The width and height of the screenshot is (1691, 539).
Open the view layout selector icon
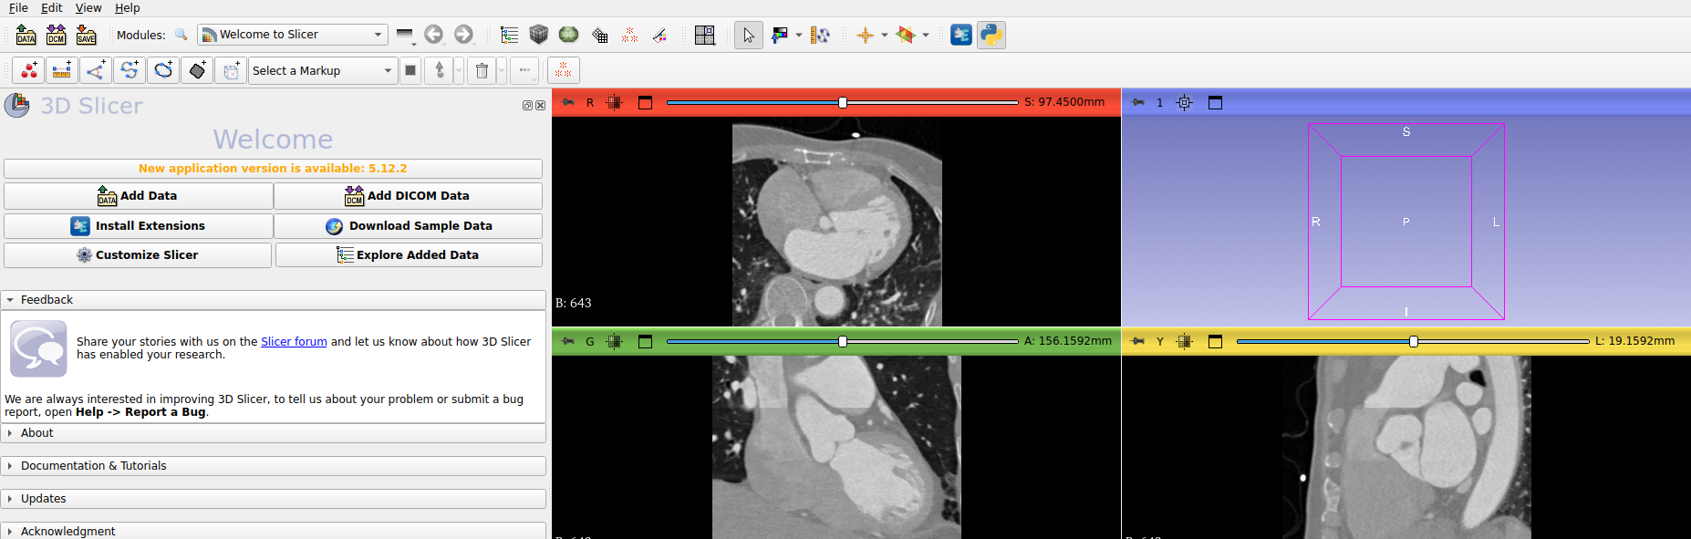[x=705, y=35]
